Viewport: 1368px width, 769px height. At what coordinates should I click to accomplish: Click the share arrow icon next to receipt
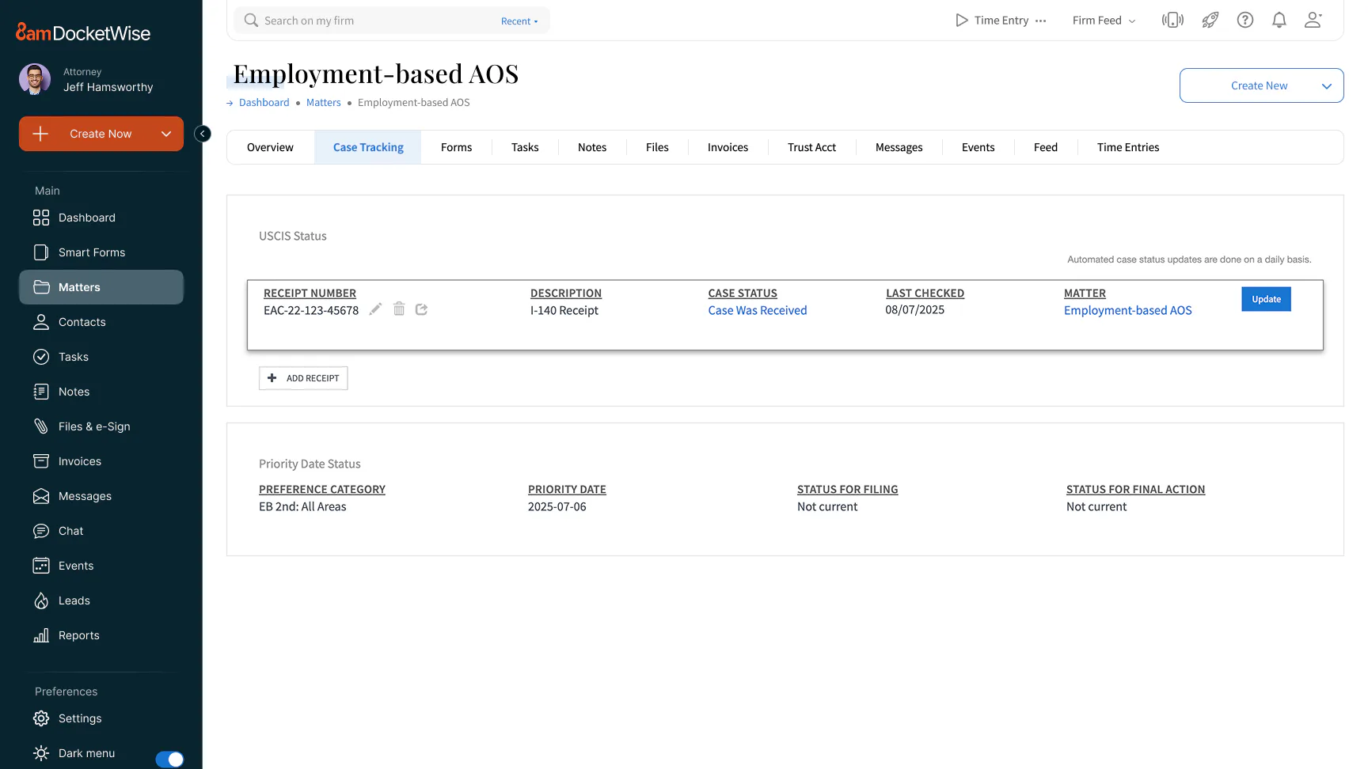pos(421,309)
